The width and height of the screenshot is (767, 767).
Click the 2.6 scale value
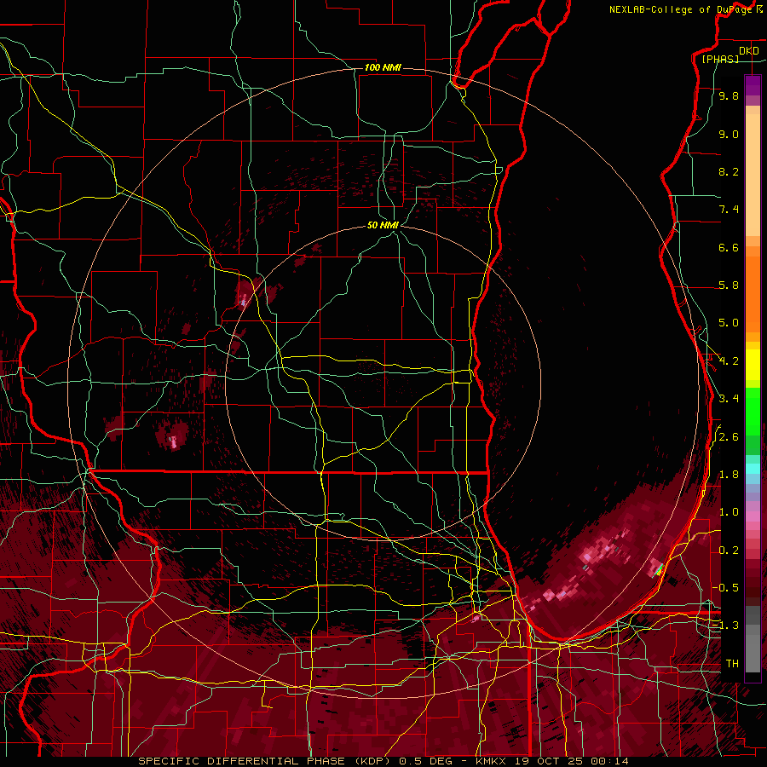[x=729, y=437]
